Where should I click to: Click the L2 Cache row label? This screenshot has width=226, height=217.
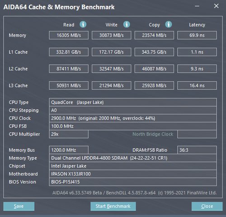[18, 69]
